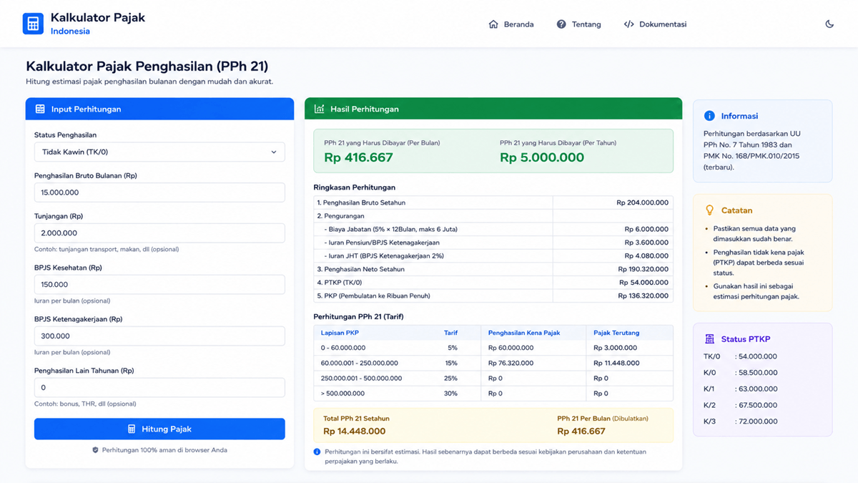This screenshot has height=483, width=858.
Task: Click the 0 - 60.000.000 bracket row
Action: (493, 348)
